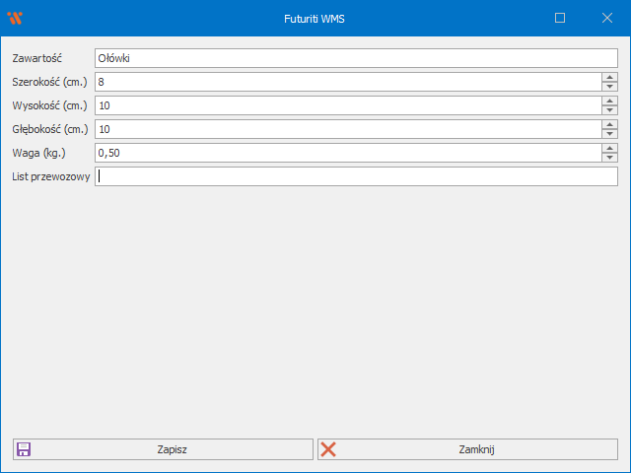Increase Głębokość value with up arrow
The height and width of the screenshot is (473, 631).
coord(610,124)
